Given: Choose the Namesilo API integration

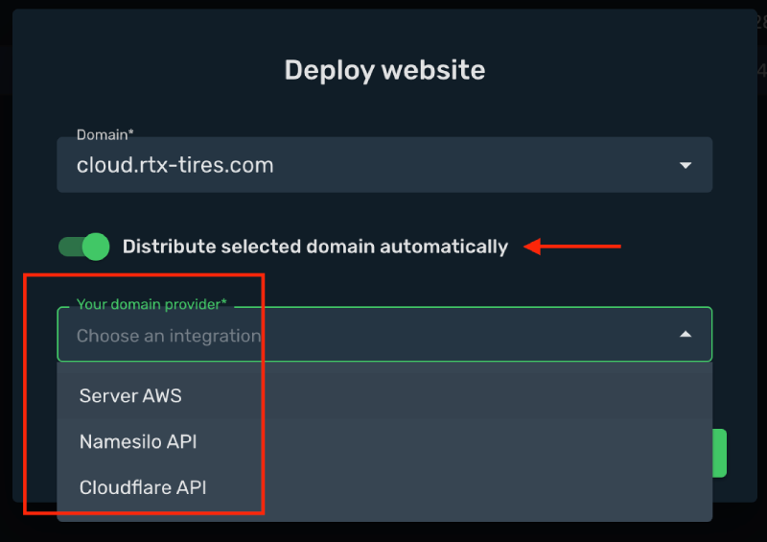Looking at the screenshot, I should click(384, 441).
